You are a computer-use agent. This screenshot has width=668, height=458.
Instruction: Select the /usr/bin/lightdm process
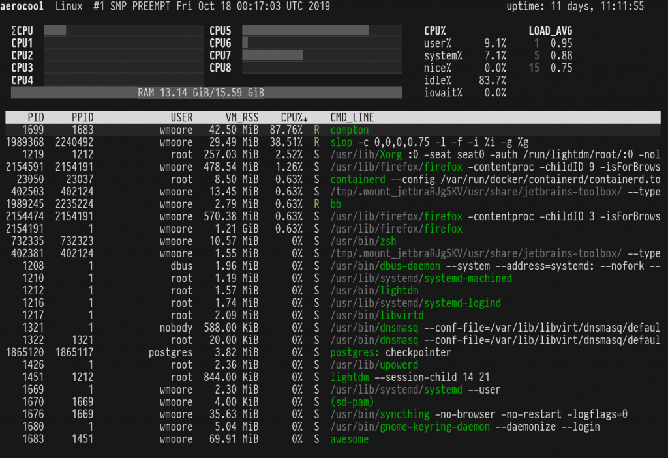(x=333, y=291)
